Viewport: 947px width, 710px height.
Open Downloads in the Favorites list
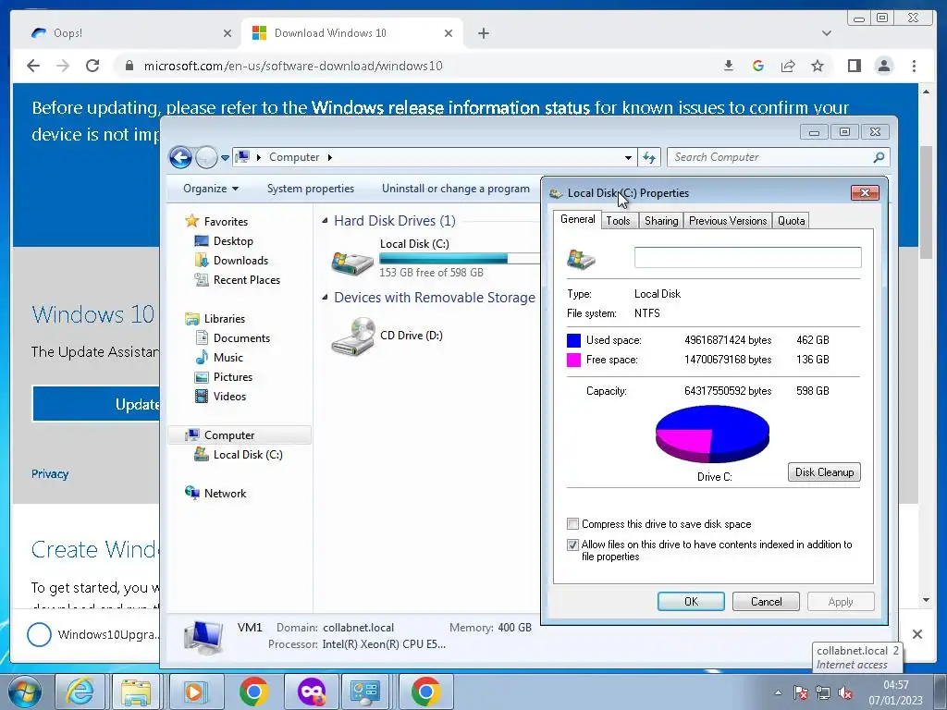[240, 260]
